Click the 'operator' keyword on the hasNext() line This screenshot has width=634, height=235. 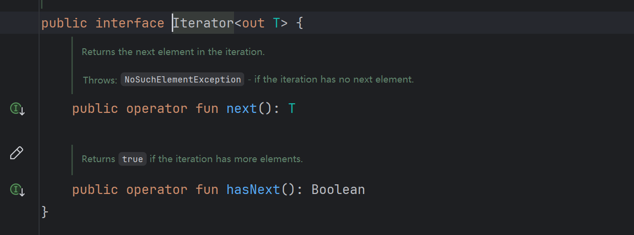click(x=157, y=189)
